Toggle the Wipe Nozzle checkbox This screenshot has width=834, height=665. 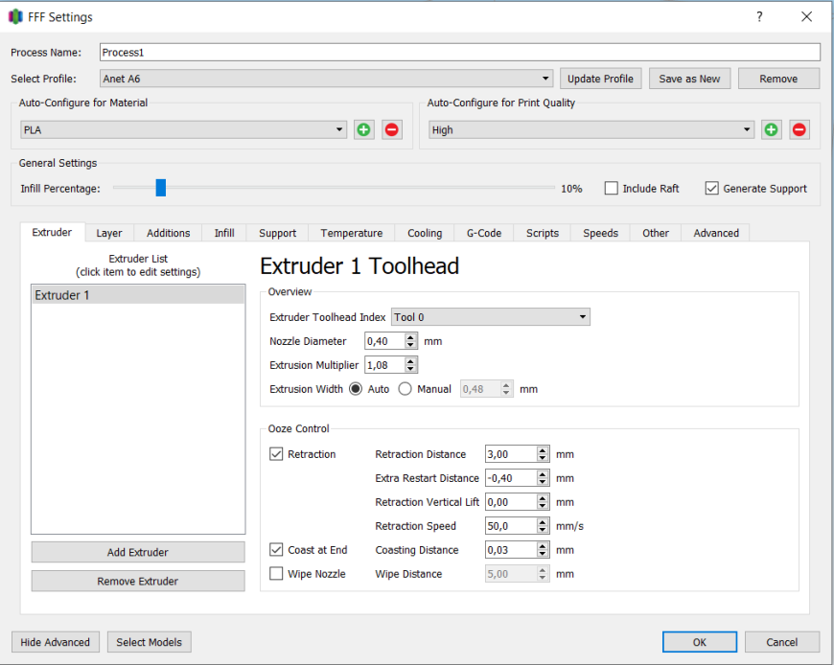coord(276,574)
